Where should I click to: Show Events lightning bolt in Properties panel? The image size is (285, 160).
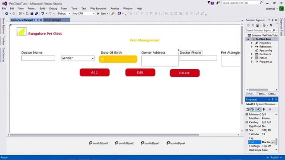(x=264, y=109)
